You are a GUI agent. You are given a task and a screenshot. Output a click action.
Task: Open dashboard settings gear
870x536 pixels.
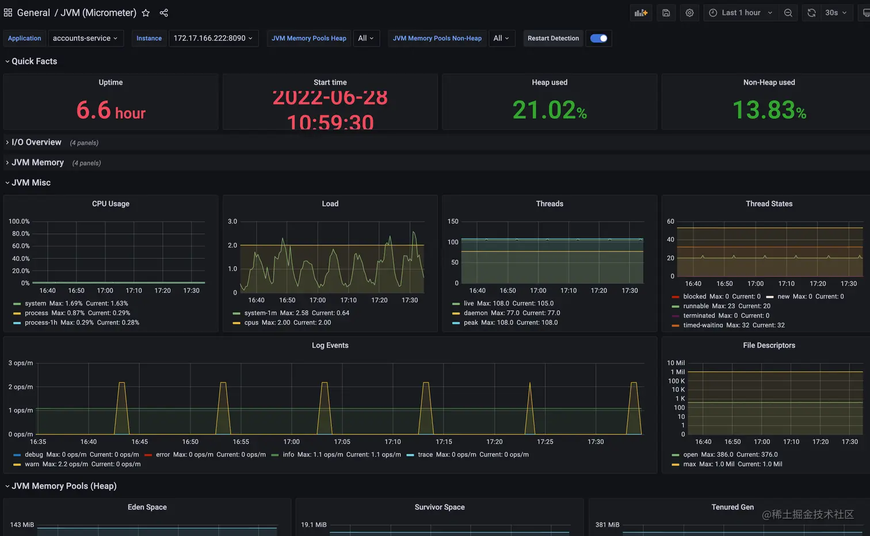pos(689,13)
